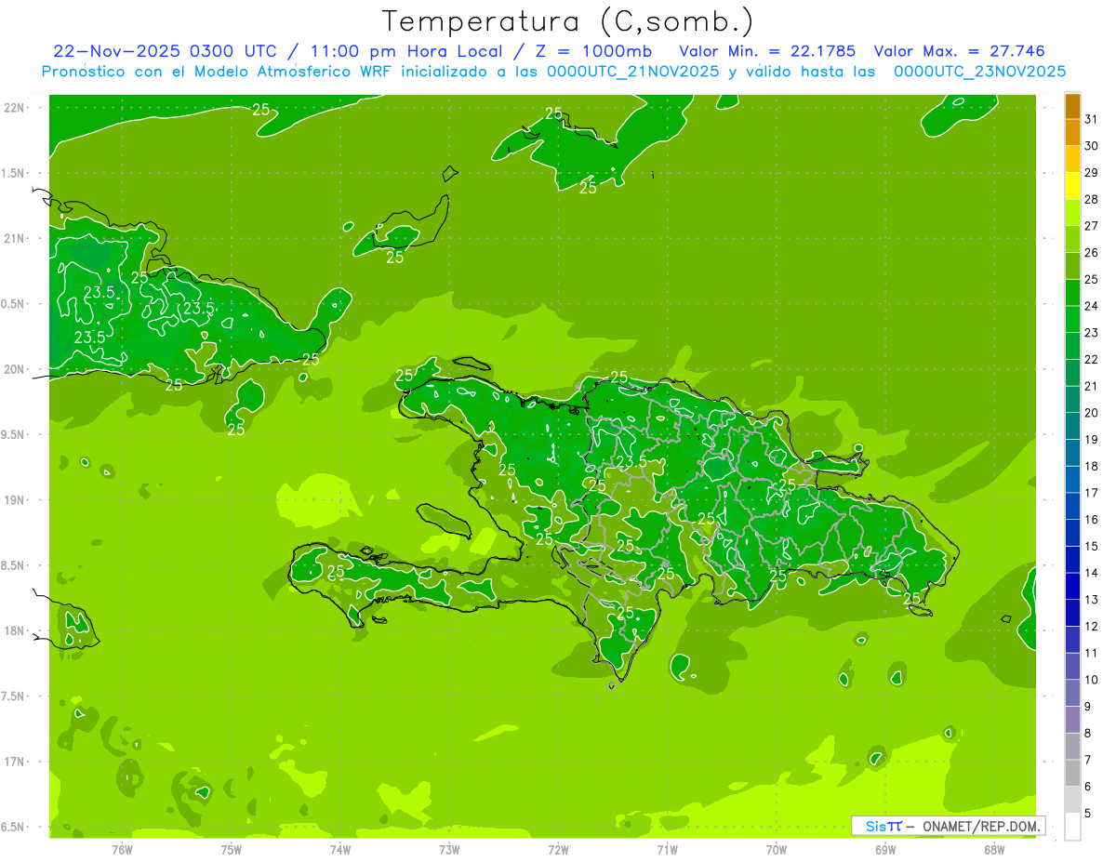
Task: Click legend scale value '31'
Action: 1091,119
